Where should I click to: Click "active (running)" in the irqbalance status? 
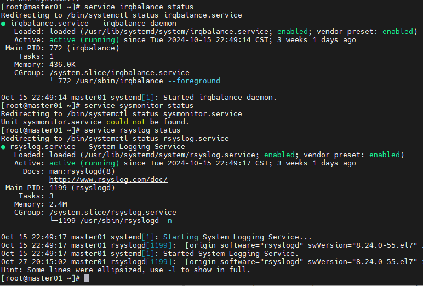click(84, 40)
